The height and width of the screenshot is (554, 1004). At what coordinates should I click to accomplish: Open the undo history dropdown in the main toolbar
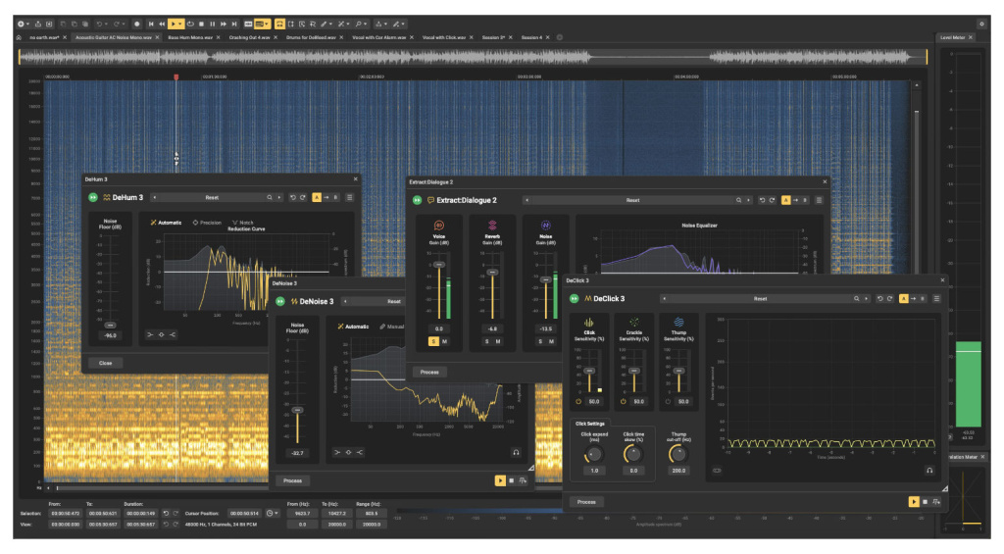[x=106, y=24]
